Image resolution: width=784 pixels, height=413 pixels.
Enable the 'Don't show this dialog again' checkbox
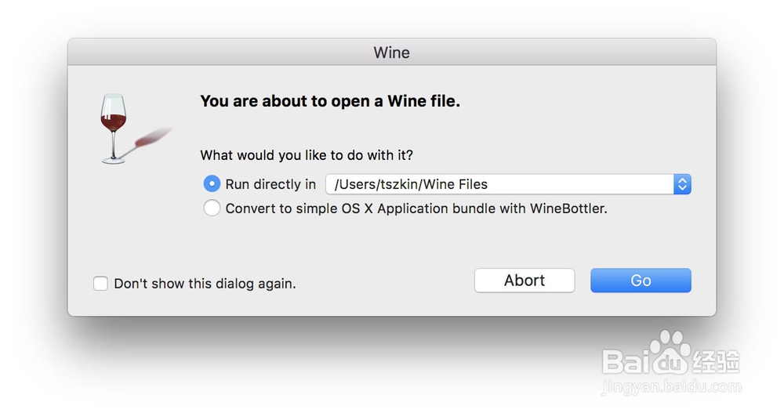pyautogui.click(x=100, y=284)
